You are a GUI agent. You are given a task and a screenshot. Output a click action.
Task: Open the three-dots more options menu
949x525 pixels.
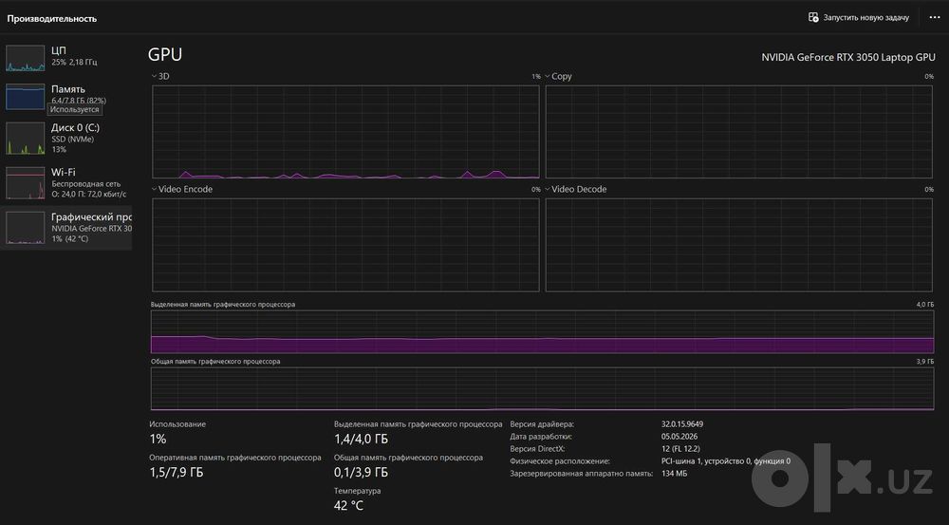coord(935,17)
